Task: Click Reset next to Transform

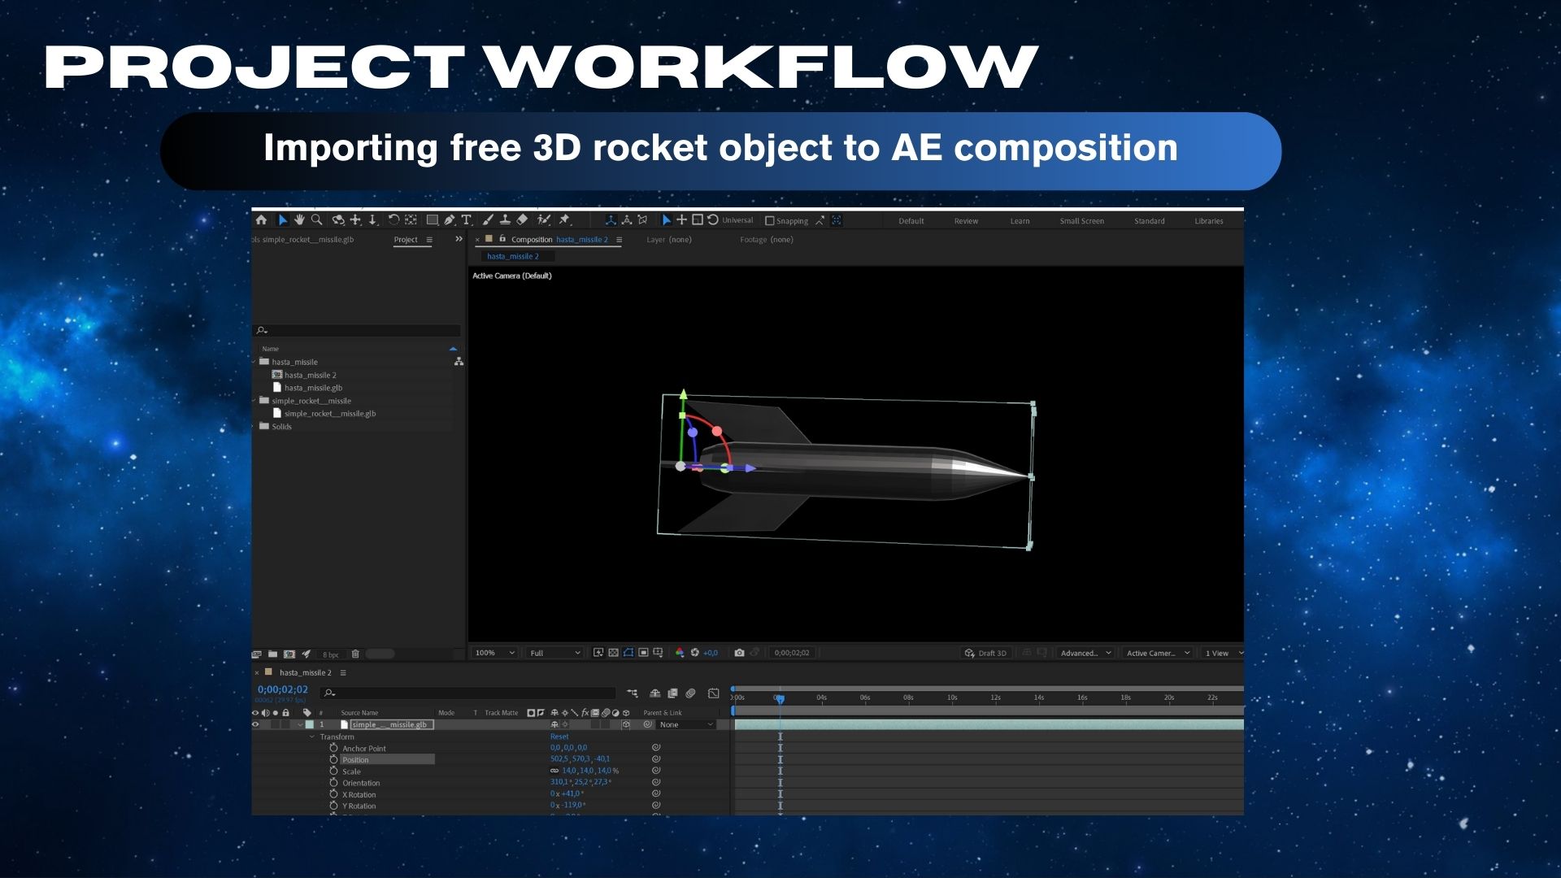Action: [x=559, y=737]
